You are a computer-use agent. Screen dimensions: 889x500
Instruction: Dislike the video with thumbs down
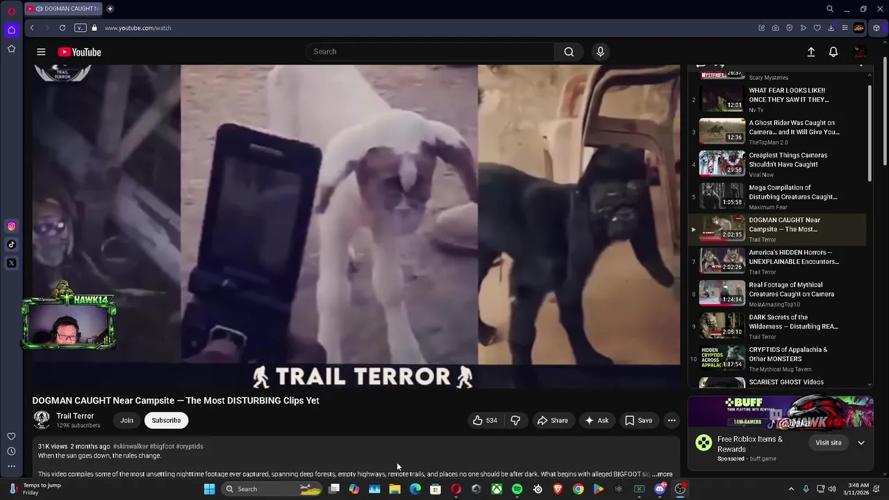(515, 420)
